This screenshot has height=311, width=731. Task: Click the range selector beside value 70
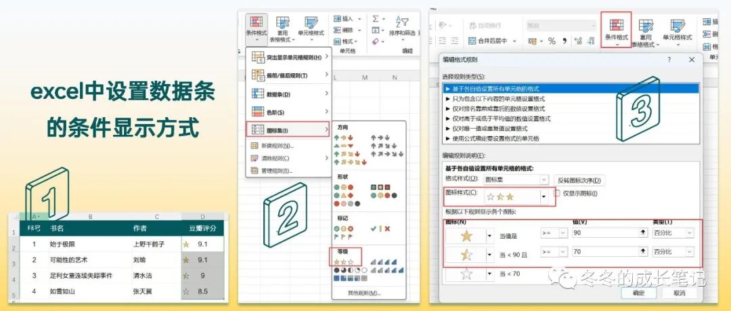click(644, 251)
